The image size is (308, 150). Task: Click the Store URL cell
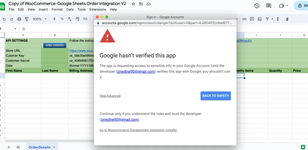pyautogui.click(x=23, y=51)
